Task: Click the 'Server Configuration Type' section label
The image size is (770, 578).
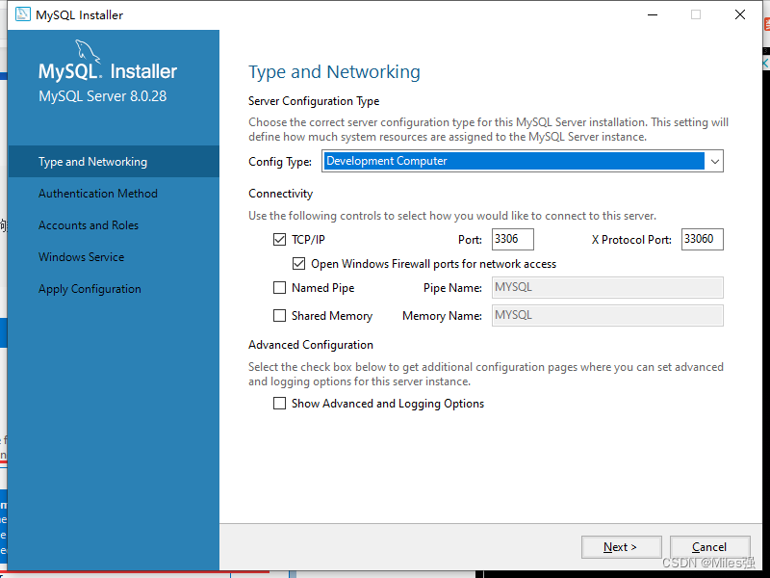Action: [314, 101]
